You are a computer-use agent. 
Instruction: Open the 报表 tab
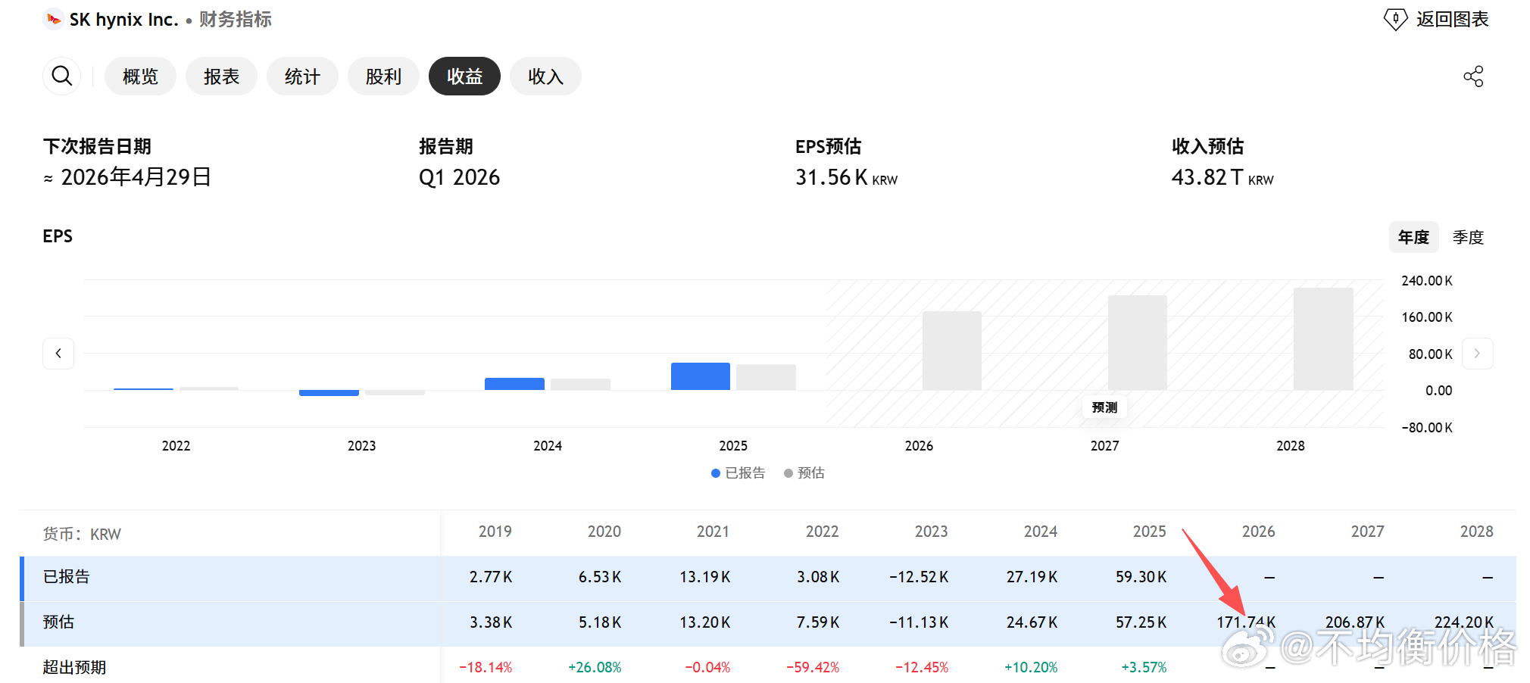[x=221, y=76]
